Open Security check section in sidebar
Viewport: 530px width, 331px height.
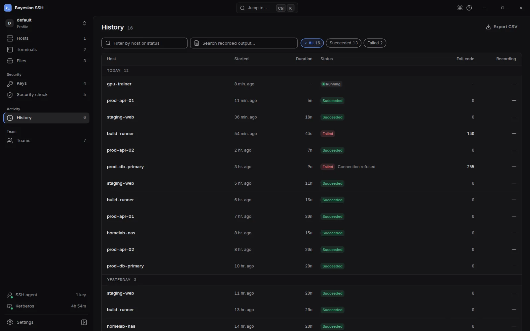pyautogui.click(x=46, y=95)
